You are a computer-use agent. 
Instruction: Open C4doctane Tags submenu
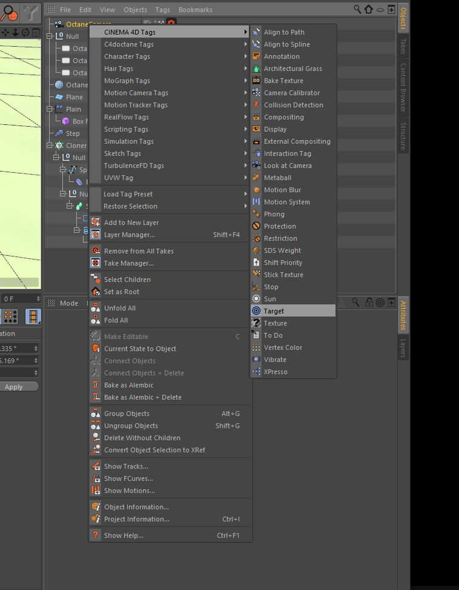click(x=170, y=44)
